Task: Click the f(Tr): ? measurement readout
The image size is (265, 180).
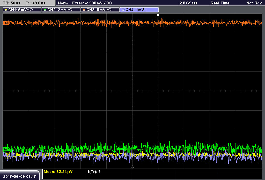Action: [94, 172]
